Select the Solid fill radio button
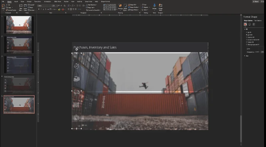 coord(247,35)
